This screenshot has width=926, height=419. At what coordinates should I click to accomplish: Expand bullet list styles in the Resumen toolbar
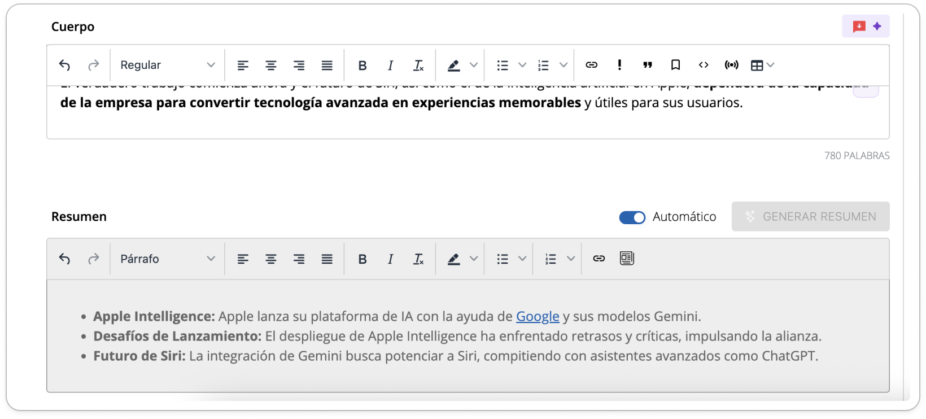point(522,259)
